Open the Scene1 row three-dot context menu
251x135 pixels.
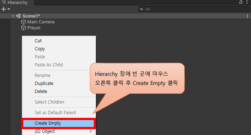pyautogui.click(x=247, y=16)
